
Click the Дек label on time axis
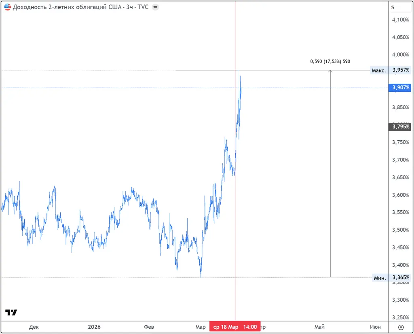[x=34, y=327]
